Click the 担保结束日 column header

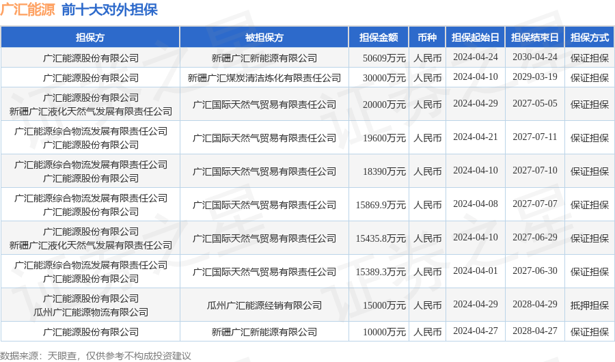(x=534, y=38)
